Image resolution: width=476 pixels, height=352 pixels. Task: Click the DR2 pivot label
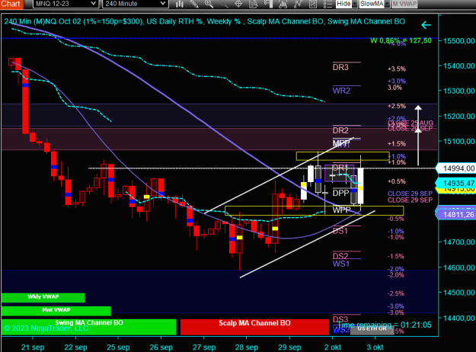[x=340, y=130]
